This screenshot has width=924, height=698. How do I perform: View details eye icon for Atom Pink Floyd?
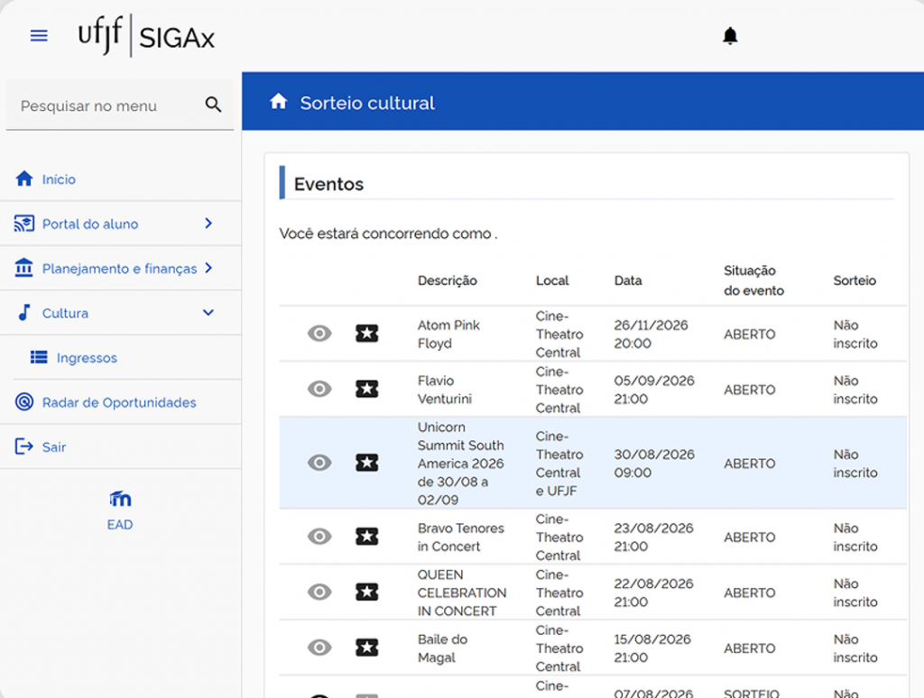319,334
